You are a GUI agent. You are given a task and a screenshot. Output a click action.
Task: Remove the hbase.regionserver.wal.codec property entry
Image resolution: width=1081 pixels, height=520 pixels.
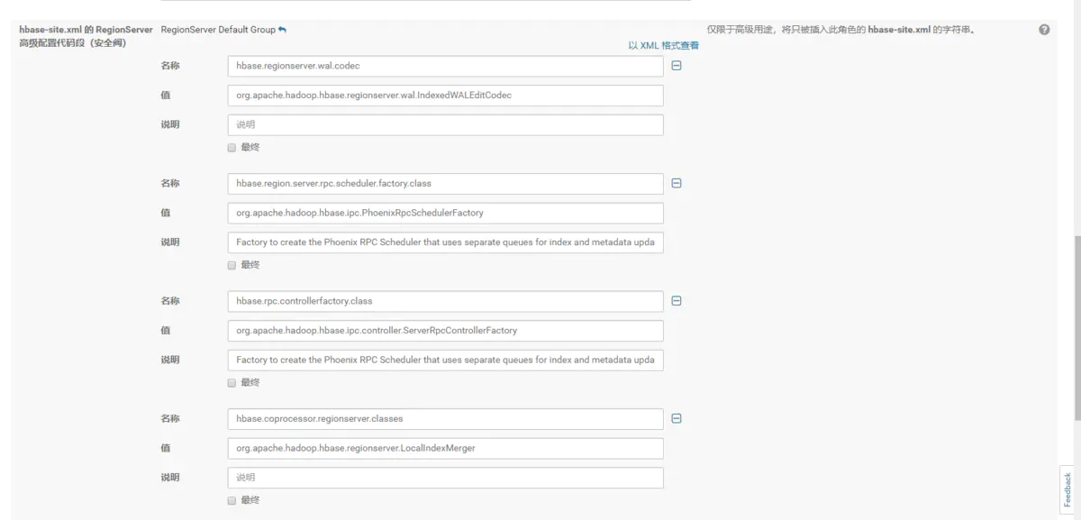point(677,66)
